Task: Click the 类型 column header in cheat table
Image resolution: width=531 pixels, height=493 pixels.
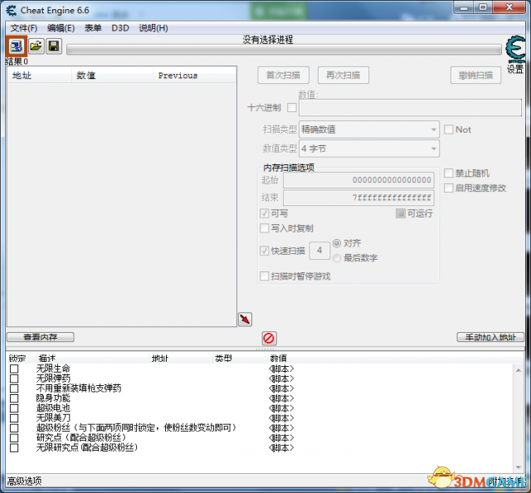Action: click(240, 359)
